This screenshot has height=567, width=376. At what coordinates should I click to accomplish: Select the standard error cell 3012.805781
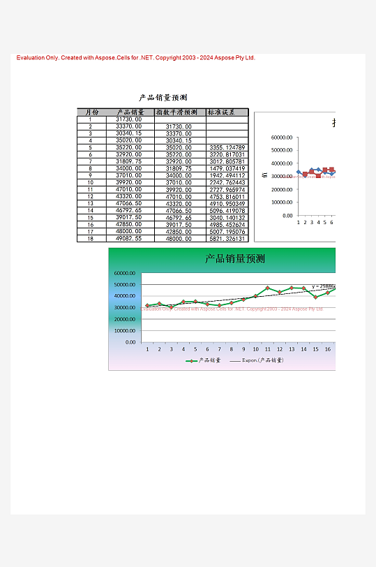227,161
